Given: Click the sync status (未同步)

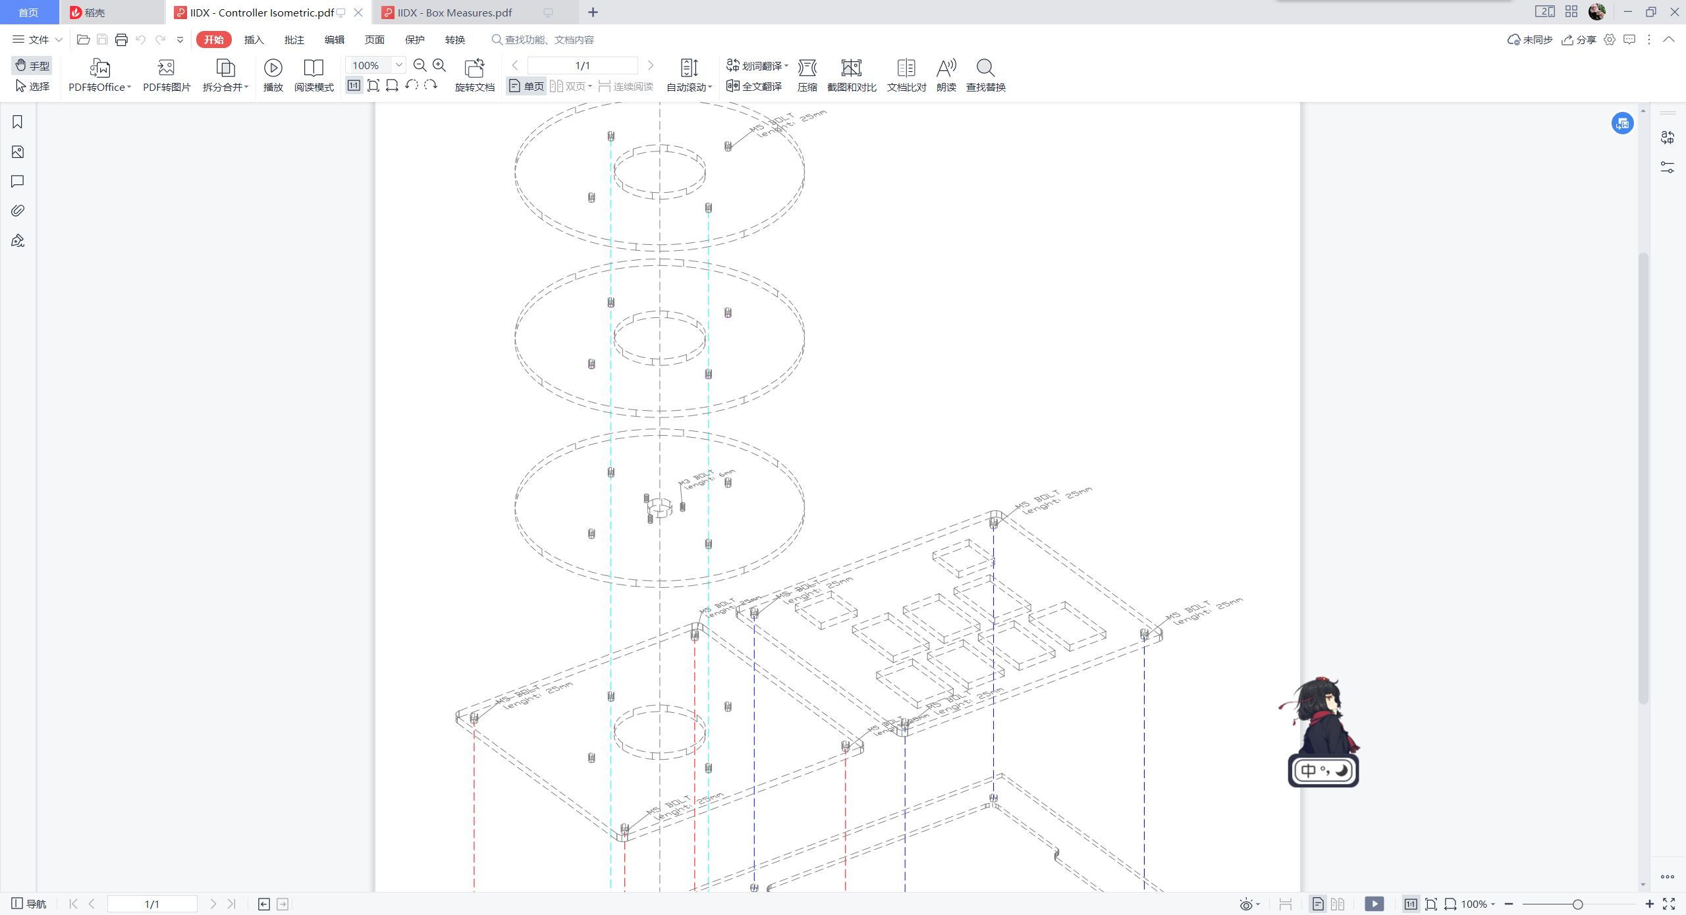Looking at the screenshot, I should [x=1529, y=39].
